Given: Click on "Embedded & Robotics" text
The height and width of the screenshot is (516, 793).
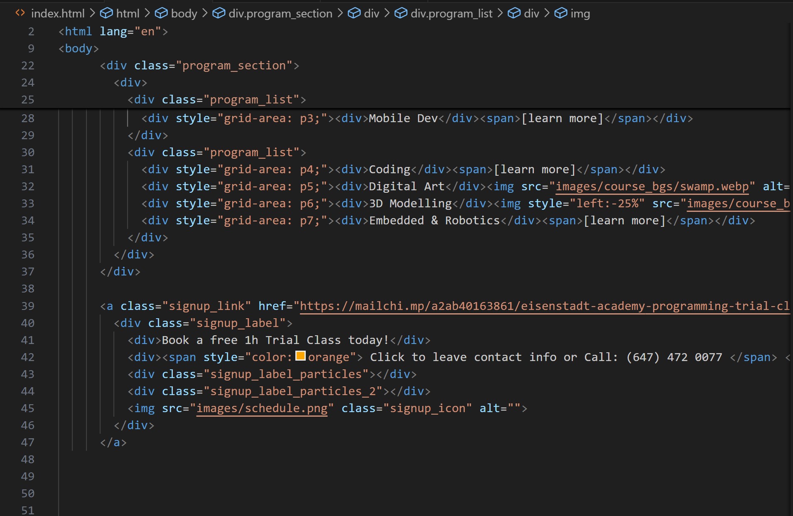Looking at the screenshot, I should [434, 221].
